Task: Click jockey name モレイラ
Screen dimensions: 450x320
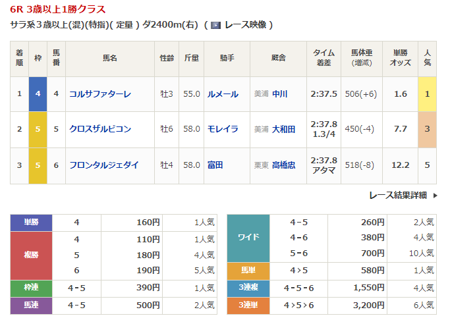Action: (x=222, y=129)
